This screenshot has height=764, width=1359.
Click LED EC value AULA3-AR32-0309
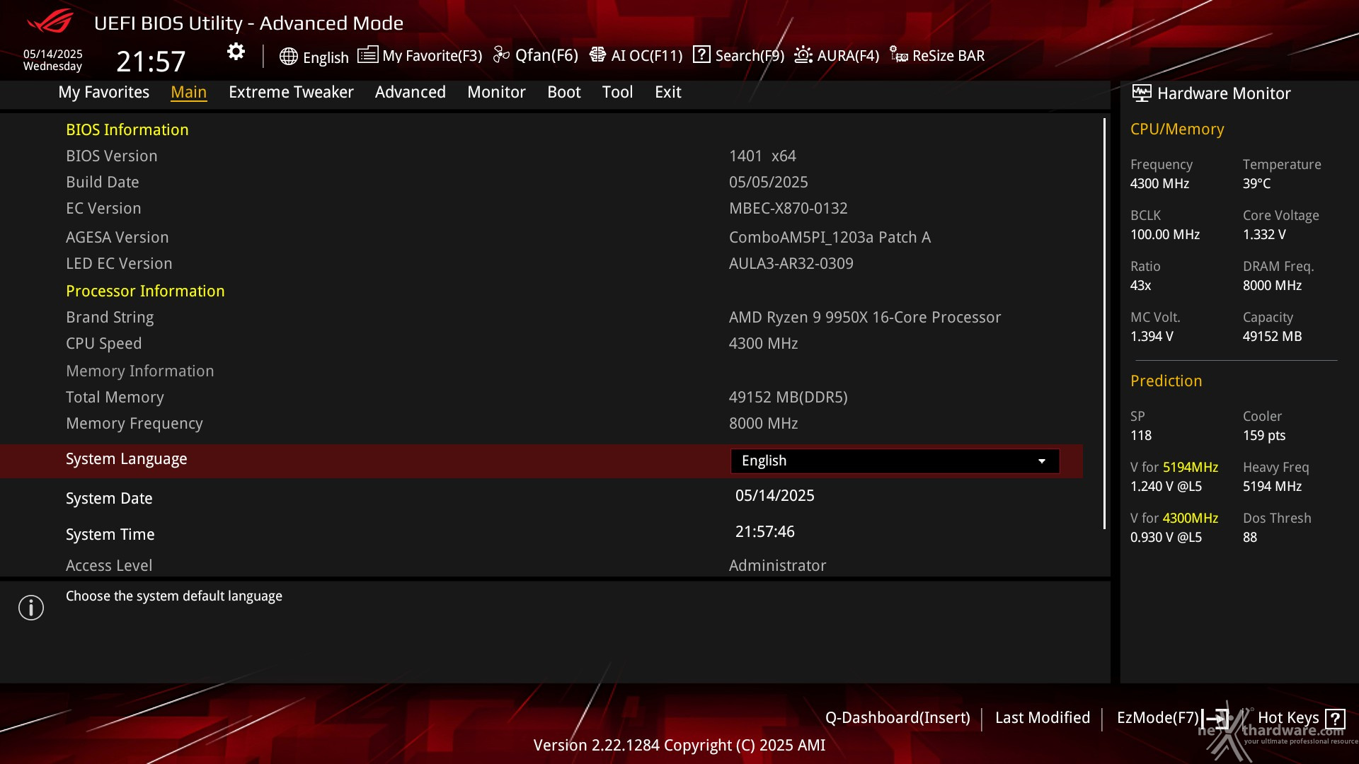tap(791, 264)
